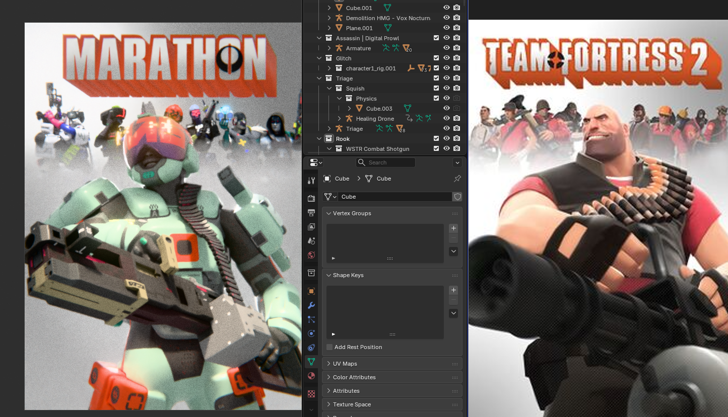The width and height of the screenshot is (728, 417).
Task: Toggle render camera icon for Cube.001
Action: (x=456, y=8)
